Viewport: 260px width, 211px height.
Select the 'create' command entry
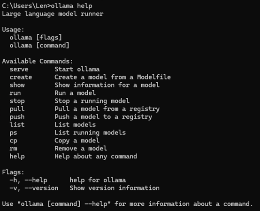21,77
